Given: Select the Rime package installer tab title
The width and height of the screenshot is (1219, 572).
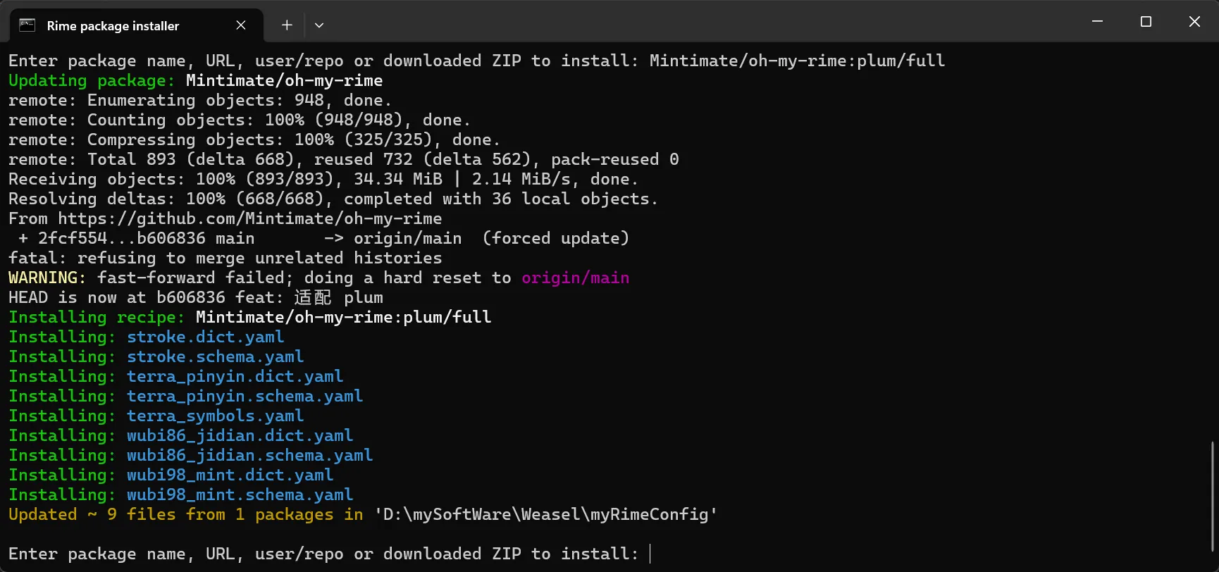Looking at the screenshot, I should (x=113, y=26).
